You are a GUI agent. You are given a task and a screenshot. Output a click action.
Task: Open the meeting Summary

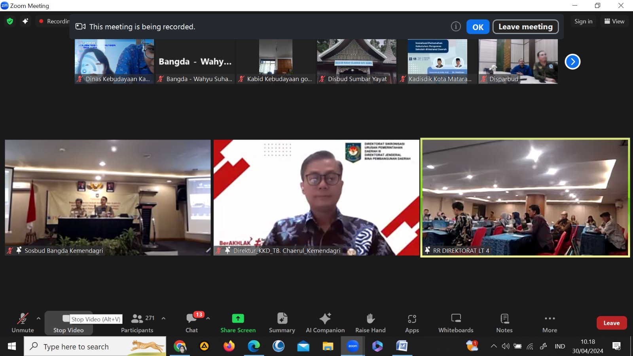coord(282,322)
